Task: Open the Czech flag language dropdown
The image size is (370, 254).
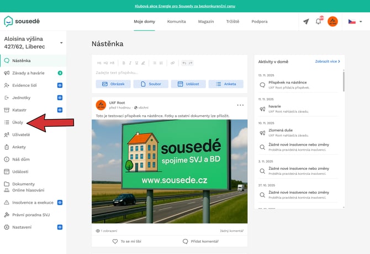Action: tap(356, 22)
